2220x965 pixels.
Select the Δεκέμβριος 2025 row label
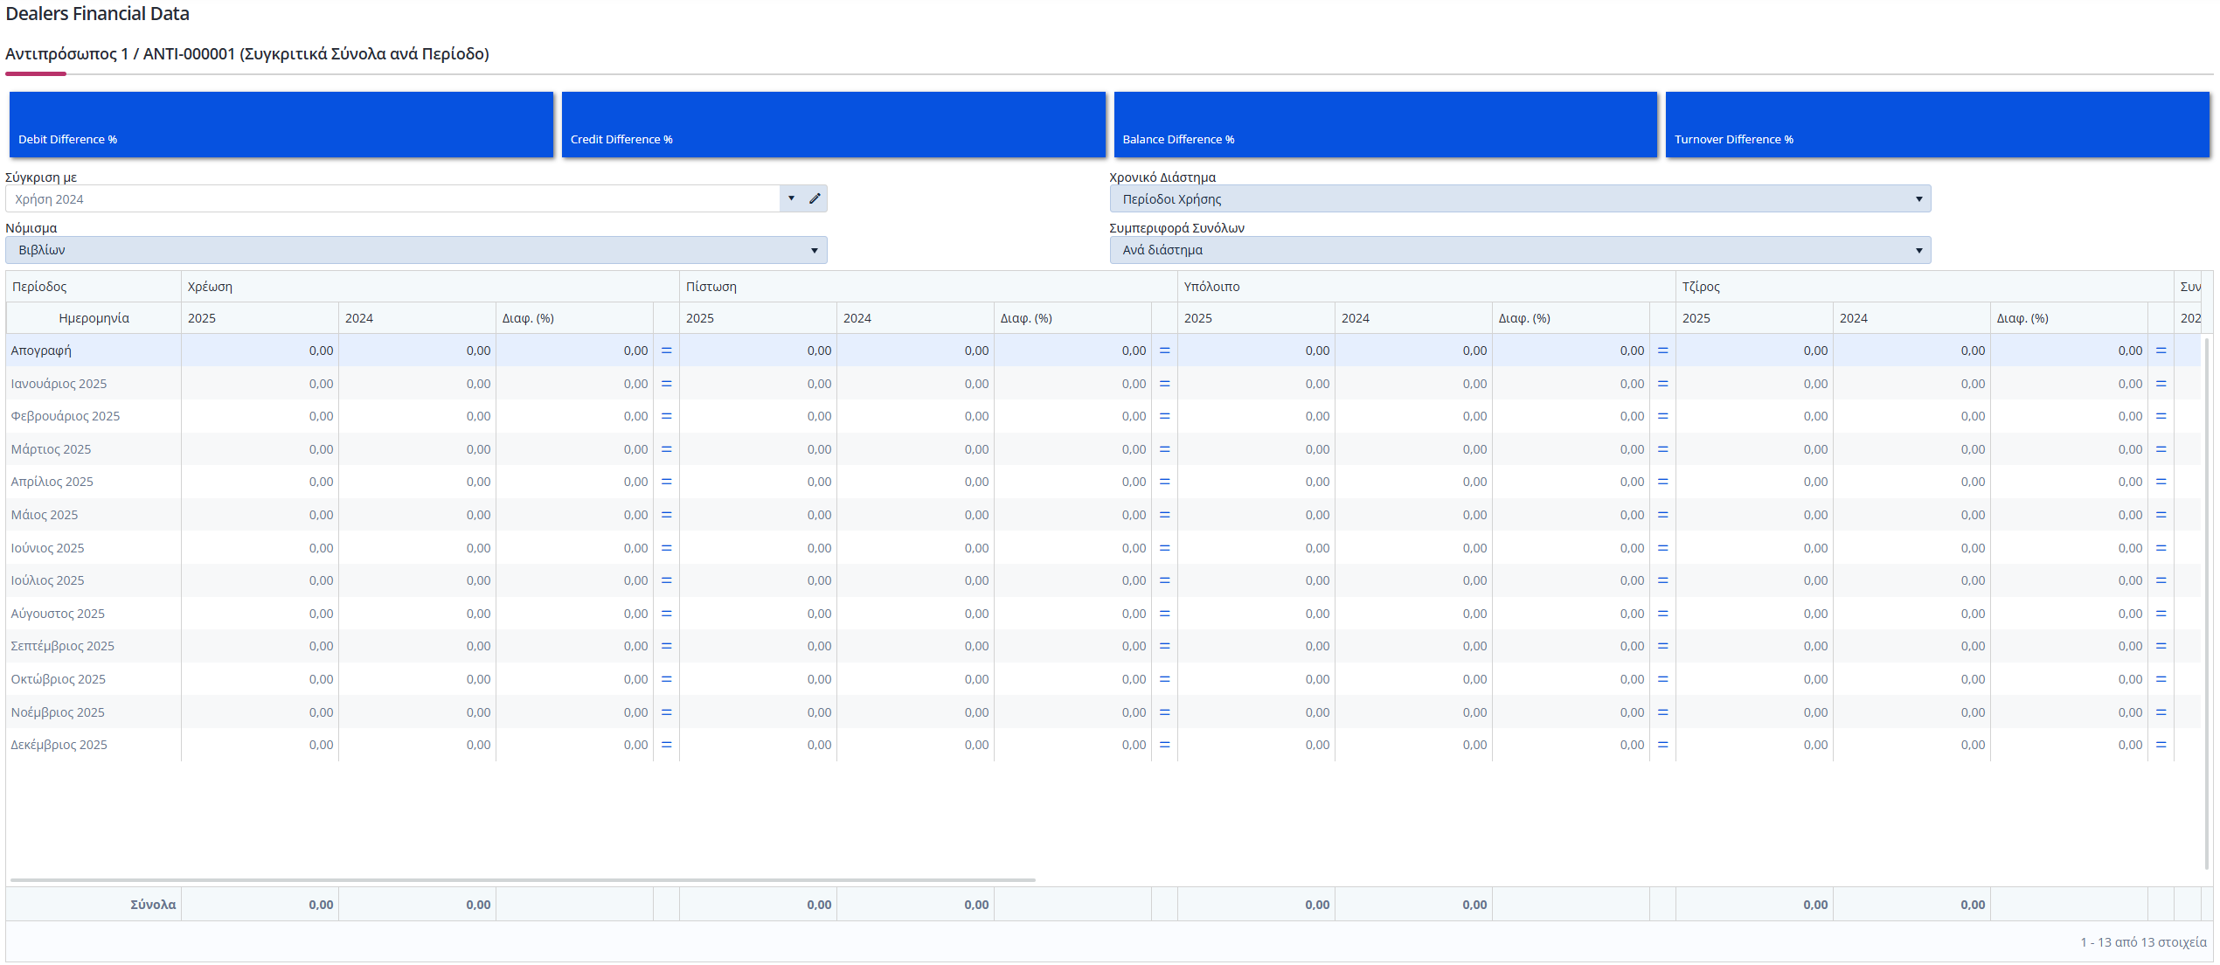59,745
